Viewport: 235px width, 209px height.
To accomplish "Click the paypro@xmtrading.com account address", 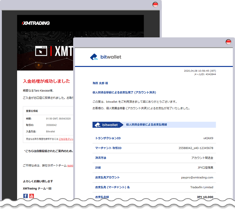I will [197, 177].
